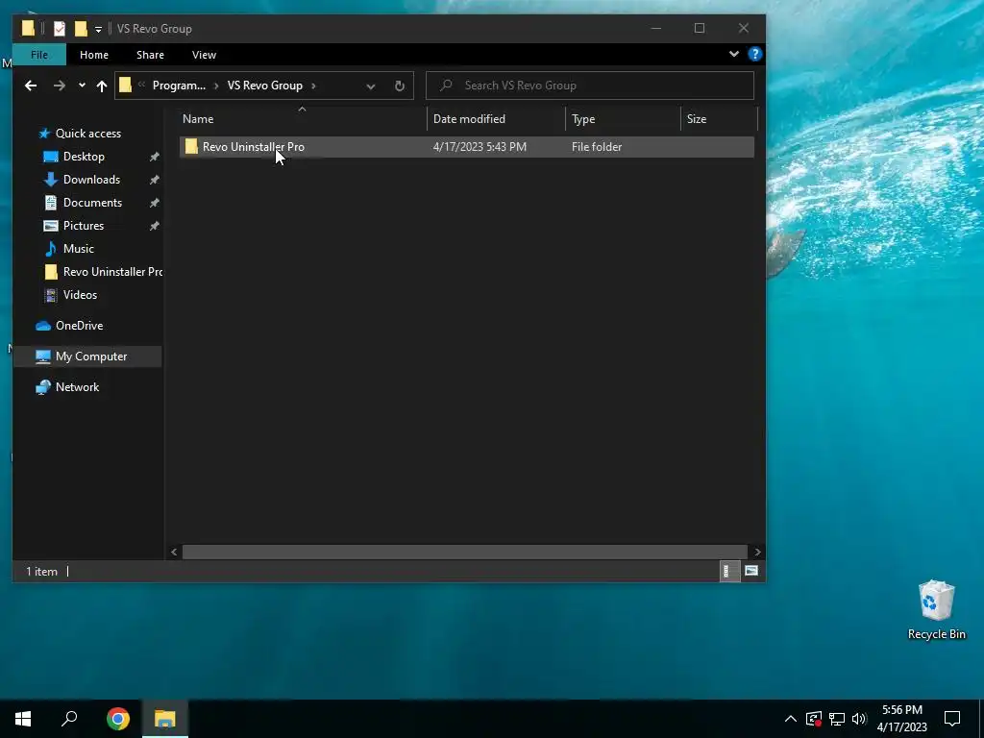The height and width of the screenshot is (738, 984).
Task: Open the Windows Start menu
Action: [23, 719]
